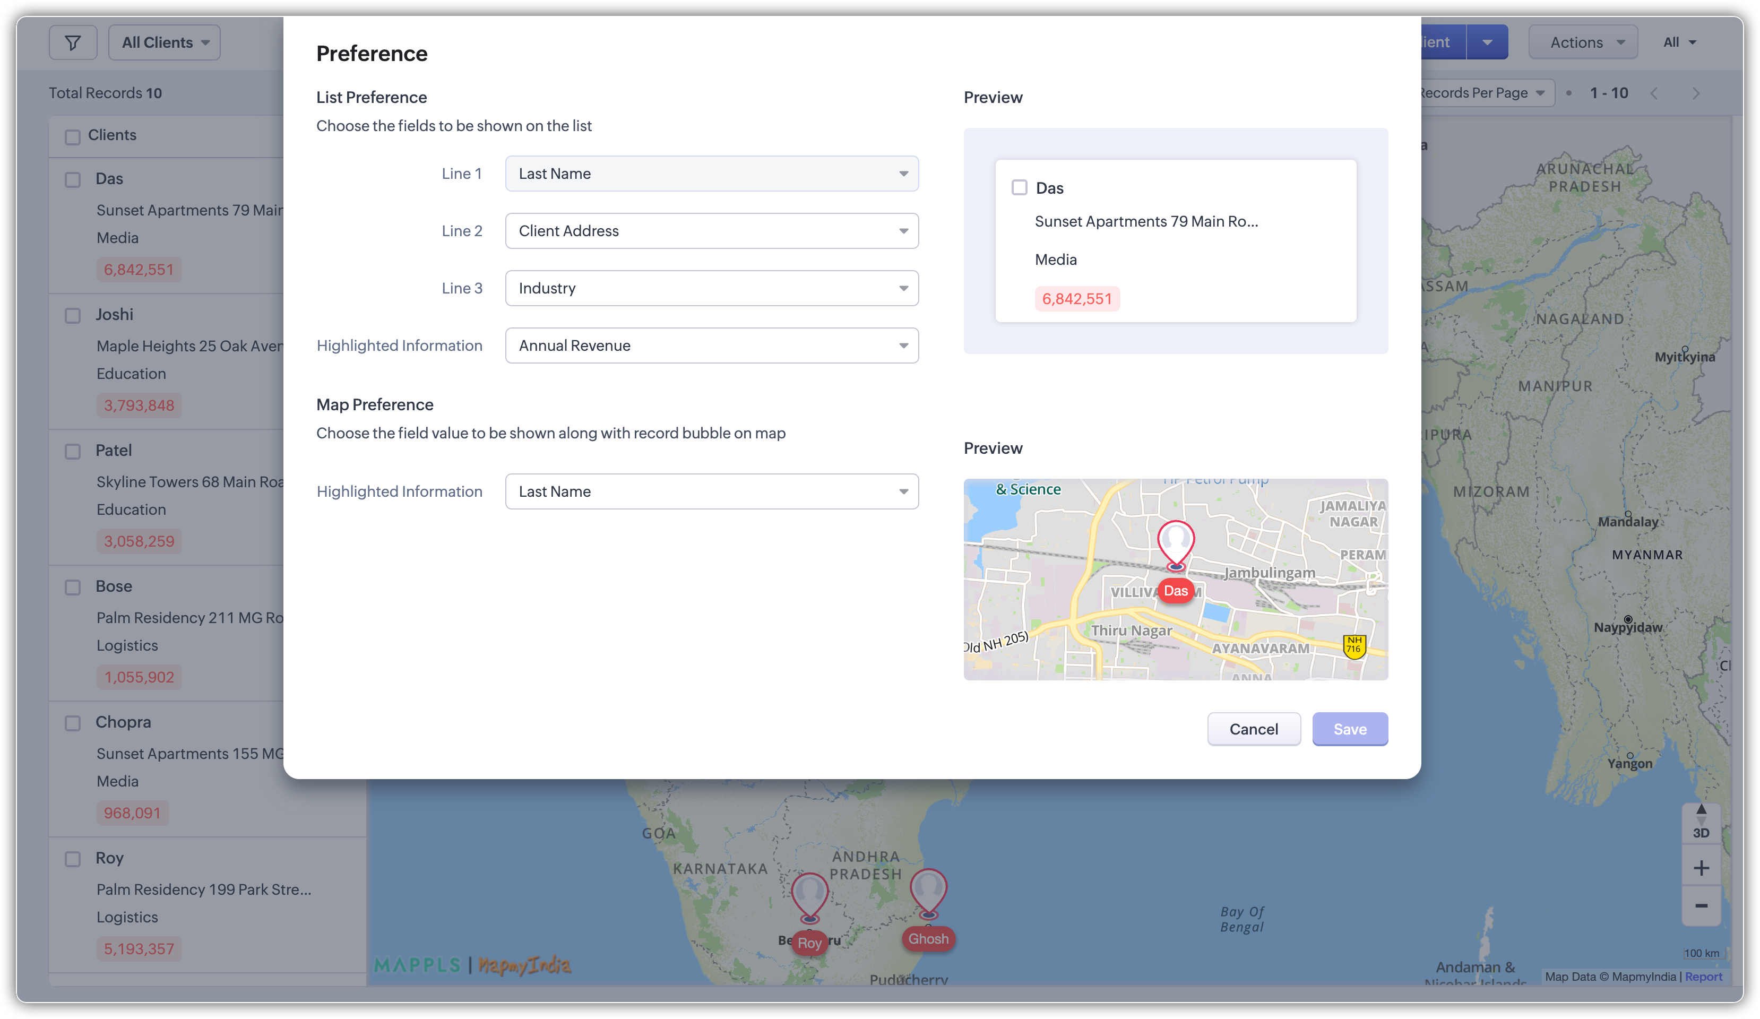The image size is (1760, 1019).
Task: Open the All Clients view menu
Action: coord(165,42)
